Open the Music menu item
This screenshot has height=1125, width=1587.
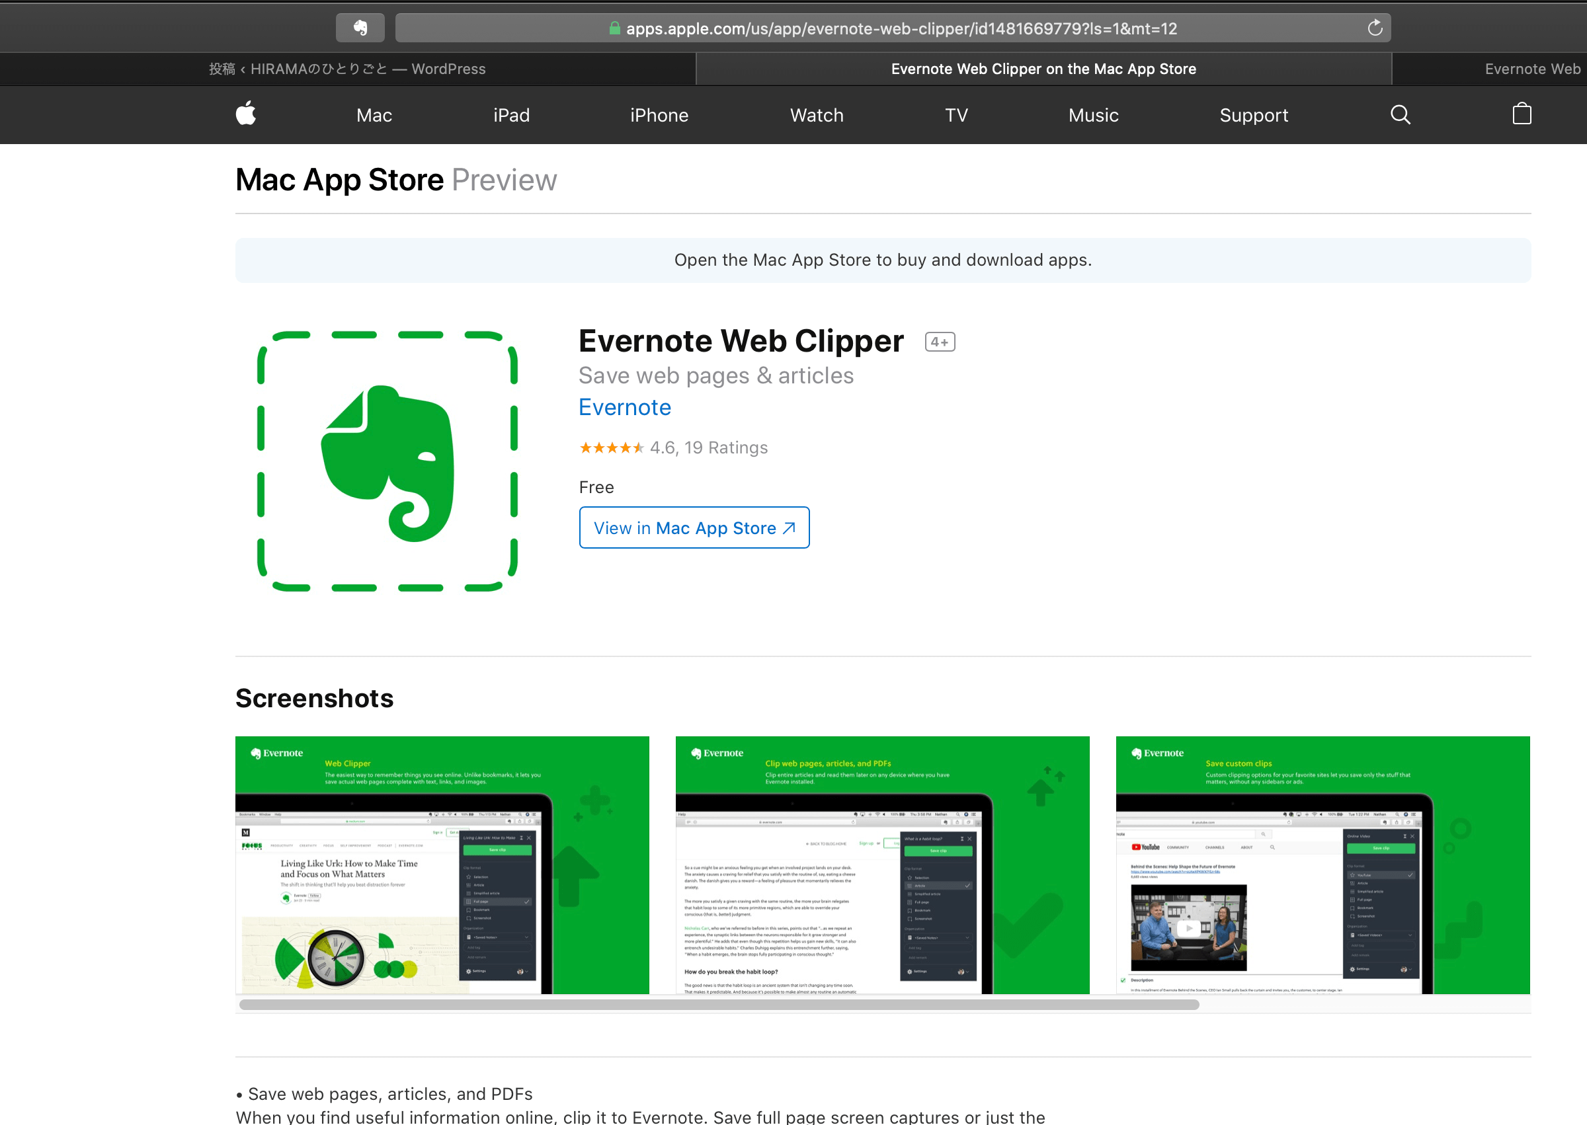coord(1094,115)
